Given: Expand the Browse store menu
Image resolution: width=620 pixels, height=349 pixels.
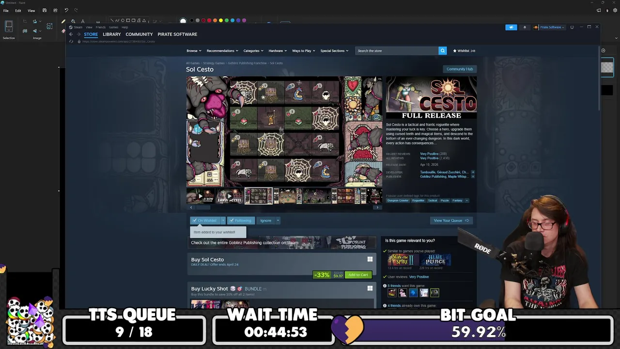Looking at the screenshot, I should coord(194,50).
